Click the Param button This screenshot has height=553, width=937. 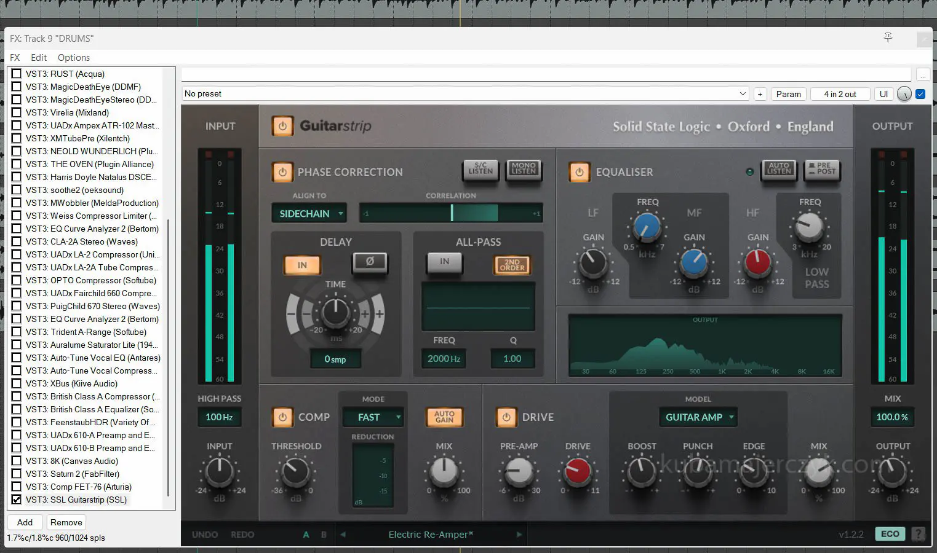[788, 94]
